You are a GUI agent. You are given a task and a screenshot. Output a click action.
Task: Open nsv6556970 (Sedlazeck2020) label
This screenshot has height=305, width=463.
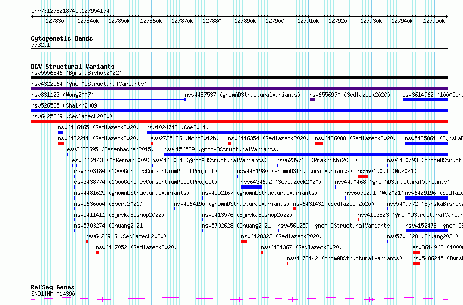(350, 95)
